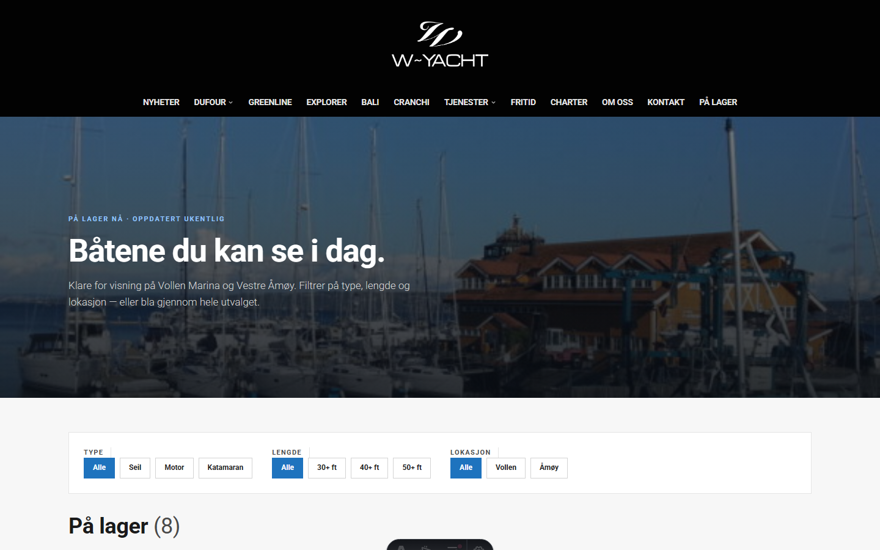Select Bali in the navigation

click(370, 102)
